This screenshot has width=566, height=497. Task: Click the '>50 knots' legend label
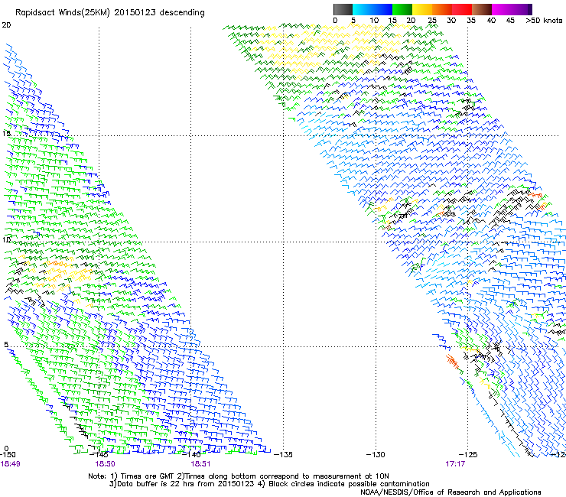[x=544, y=21]
